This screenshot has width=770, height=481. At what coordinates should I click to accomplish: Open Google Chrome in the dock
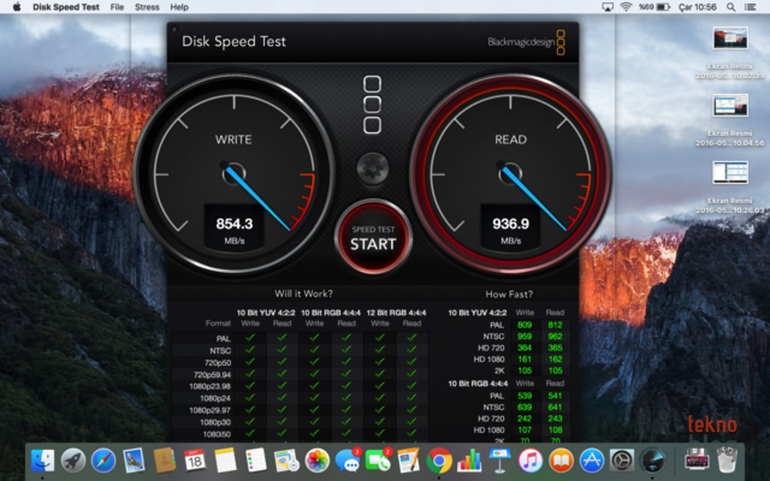click(439, 461)
